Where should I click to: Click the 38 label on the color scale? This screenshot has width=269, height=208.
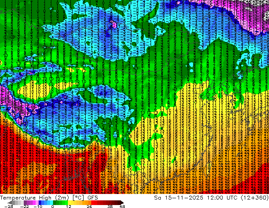110,206
